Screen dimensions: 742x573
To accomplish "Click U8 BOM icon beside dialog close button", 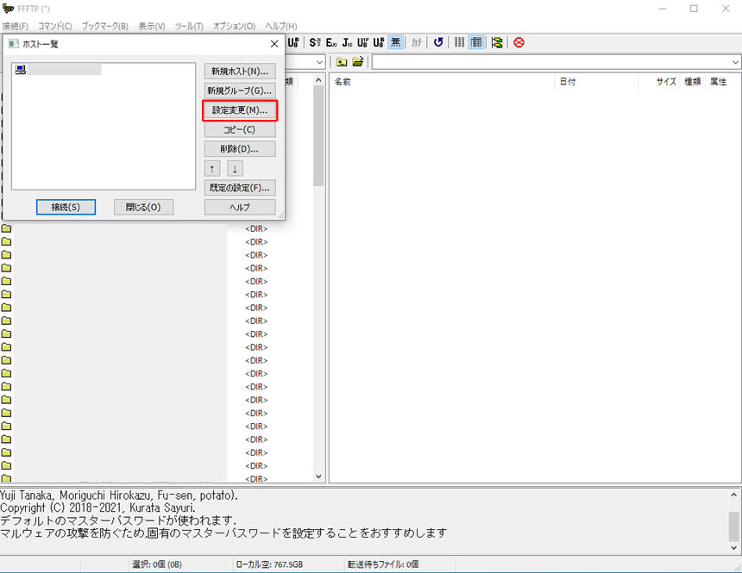I will [293, 42].
